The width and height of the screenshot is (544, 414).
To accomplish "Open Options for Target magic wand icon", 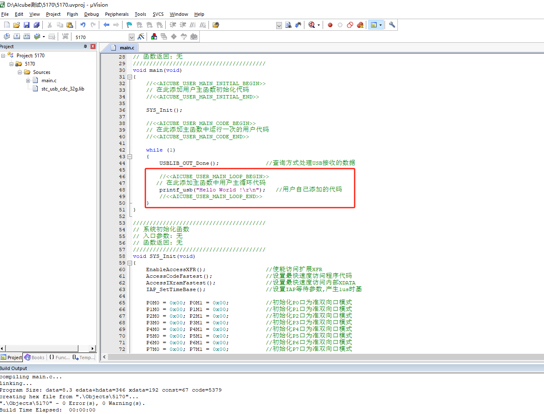I will (141, 37).
